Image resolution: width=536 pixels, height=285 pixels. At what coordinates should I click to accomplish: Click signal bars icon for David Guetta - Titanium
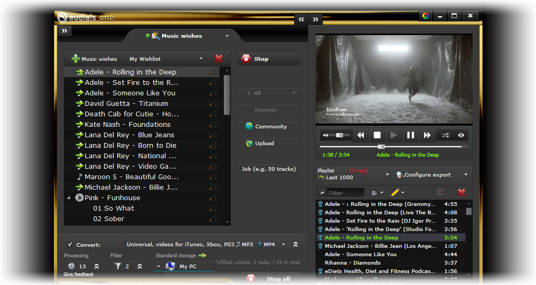point(214,103)
